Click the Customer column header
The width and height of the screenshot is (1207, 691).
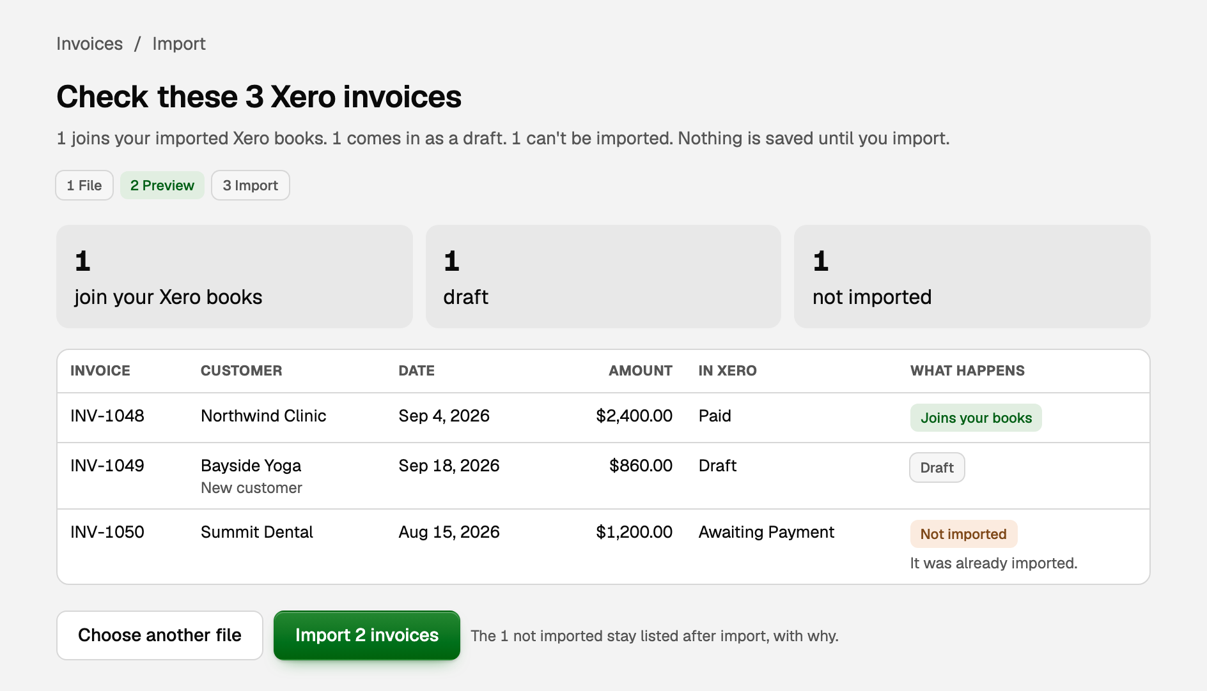[241, 371]
